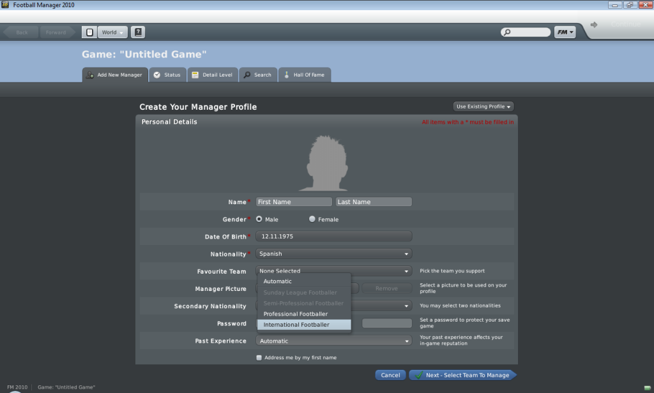Click the 'You may select two nationalities' hint
Image resolution: width=654 pixels, height=393 pixels.
[x=460, y=306]
